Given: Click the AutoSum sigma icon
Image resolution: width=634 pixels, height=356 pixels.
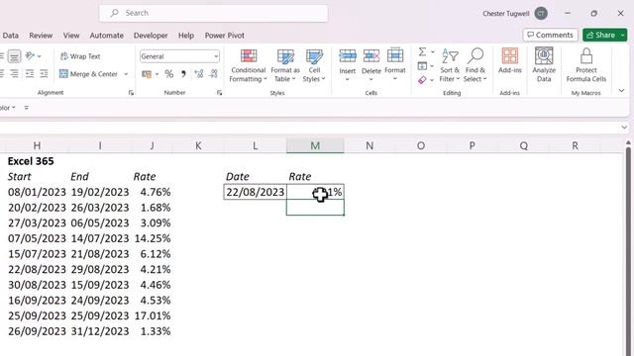Looking at the screenshot, I should point(422,51).
